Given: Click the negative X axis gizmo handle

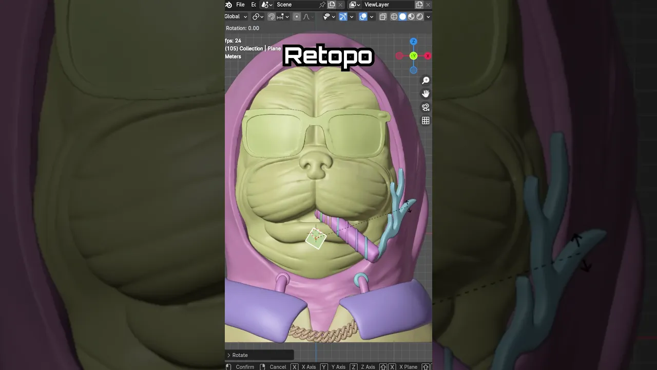Looking at the screenshot, I should (399, 56).
